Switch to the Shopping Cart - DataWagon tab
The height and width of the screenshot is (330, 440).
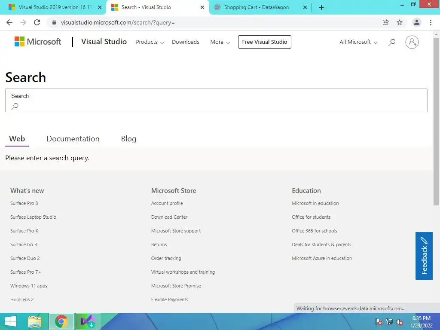click(256, 7)
